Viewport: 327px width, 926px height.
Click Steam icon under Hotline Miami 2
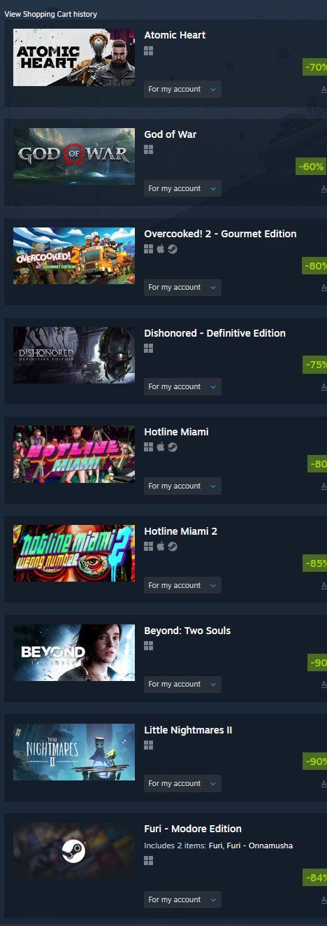point(172,547)
